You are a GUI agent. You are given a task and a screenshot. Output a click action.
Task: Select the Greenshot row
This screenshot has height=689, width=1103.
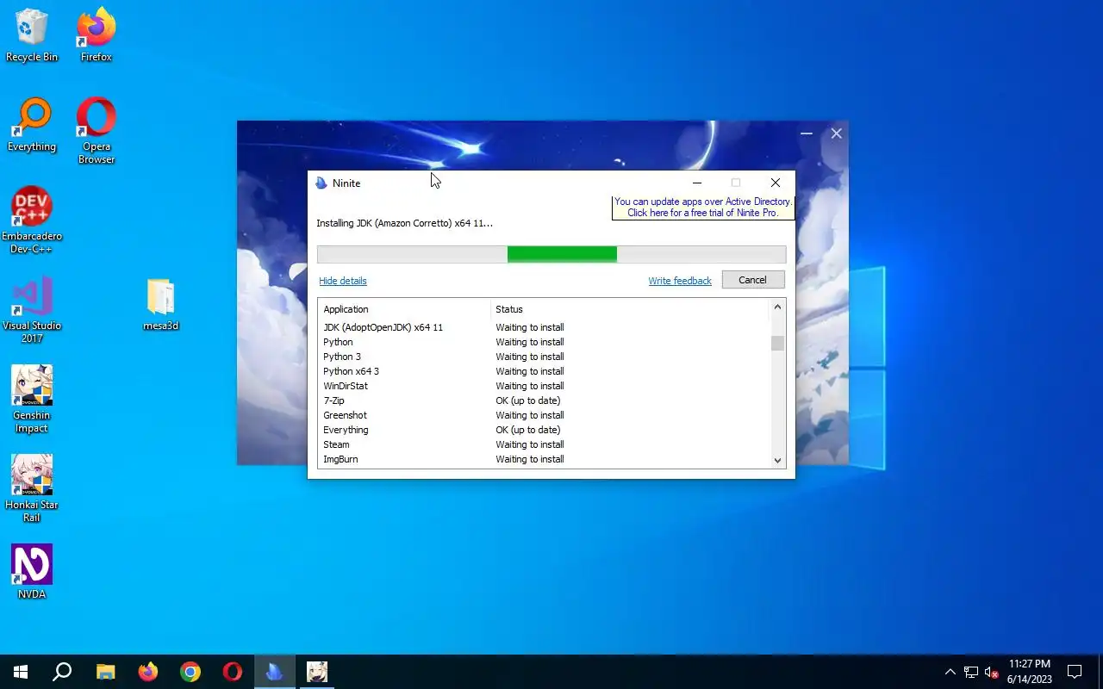pyautogui.click(x=543, y=415)
